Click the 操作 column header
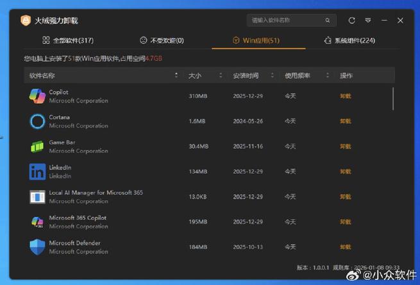 (x=346, y=76)
